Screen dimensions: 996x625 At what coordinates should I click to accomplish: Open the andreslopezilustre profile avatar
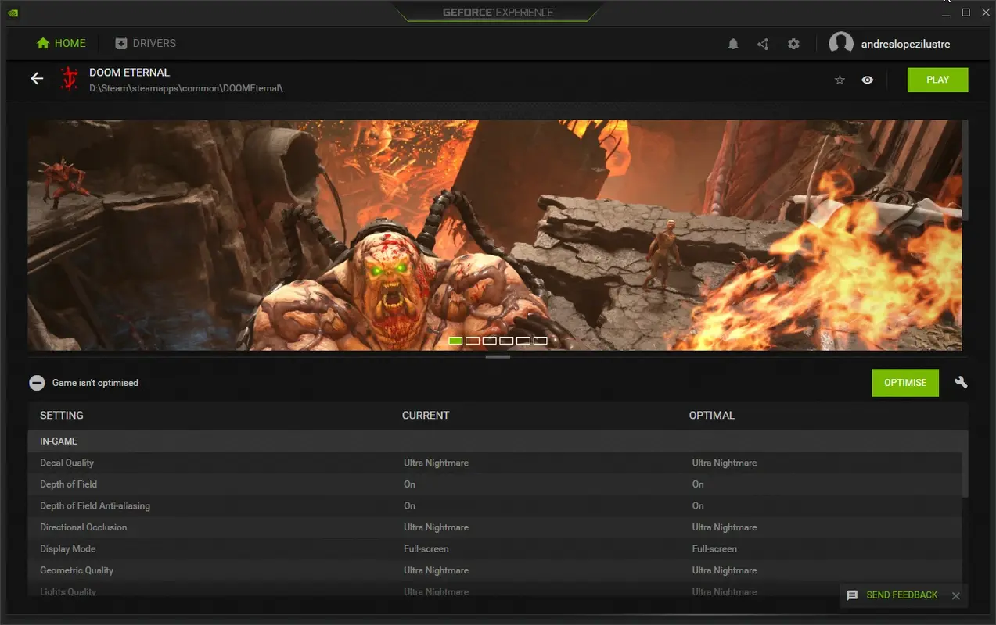[841, 43]
